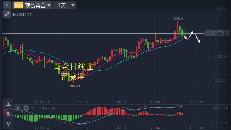Viewport: 231px width, 130px height.
Task: Click the 17-08-01 date on time axis
Action: click(119, 101)
